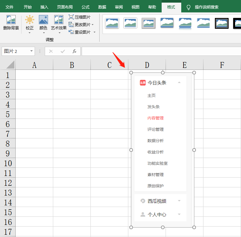Apply the gray metal frame picture style
241x237 pixels.
pyautogui.click(x=149, y=23)
